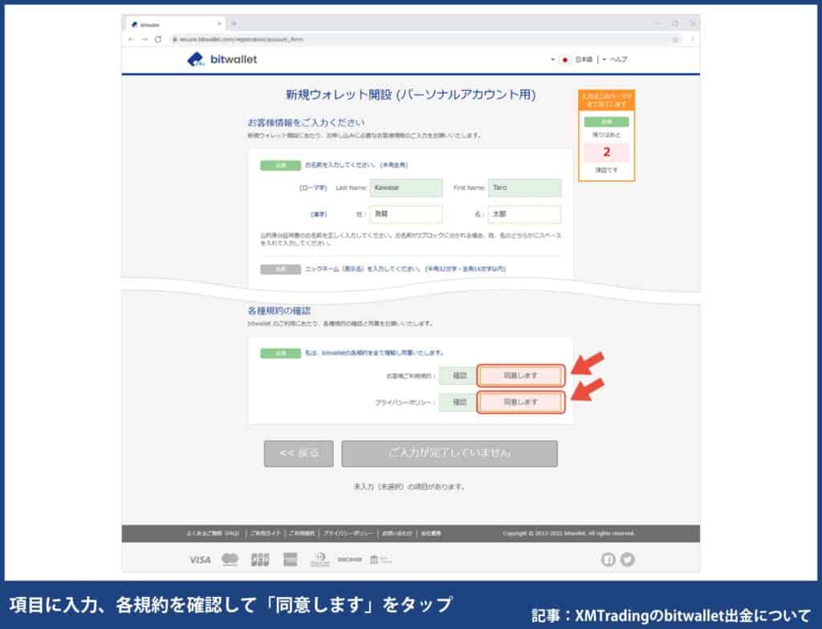Click the Last Name field Kawase
Image resolution: width=822 pixels, height=629 pixels.
[x=406, y=188]
